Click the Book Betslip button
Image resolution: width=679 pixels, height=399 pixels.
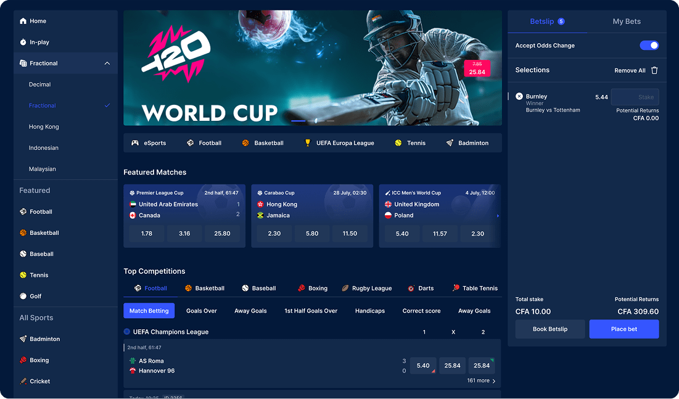pyautogui.click(x=550, y=329)
